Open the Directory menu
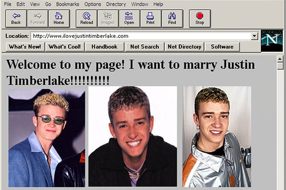The height and width of the screenshot is (190, 286). click(116, 4)
